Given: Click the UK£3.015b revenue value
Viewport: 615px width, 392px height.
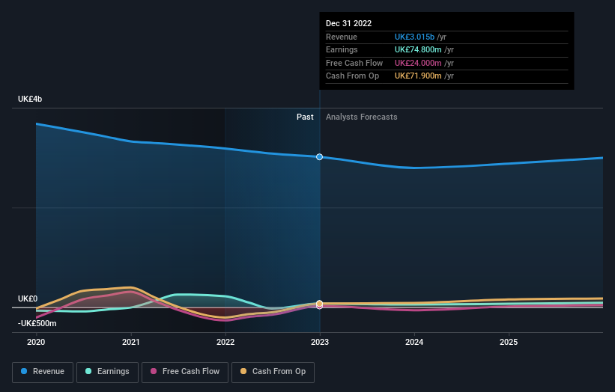Looking at the screenshot, I should coord(414,37).
